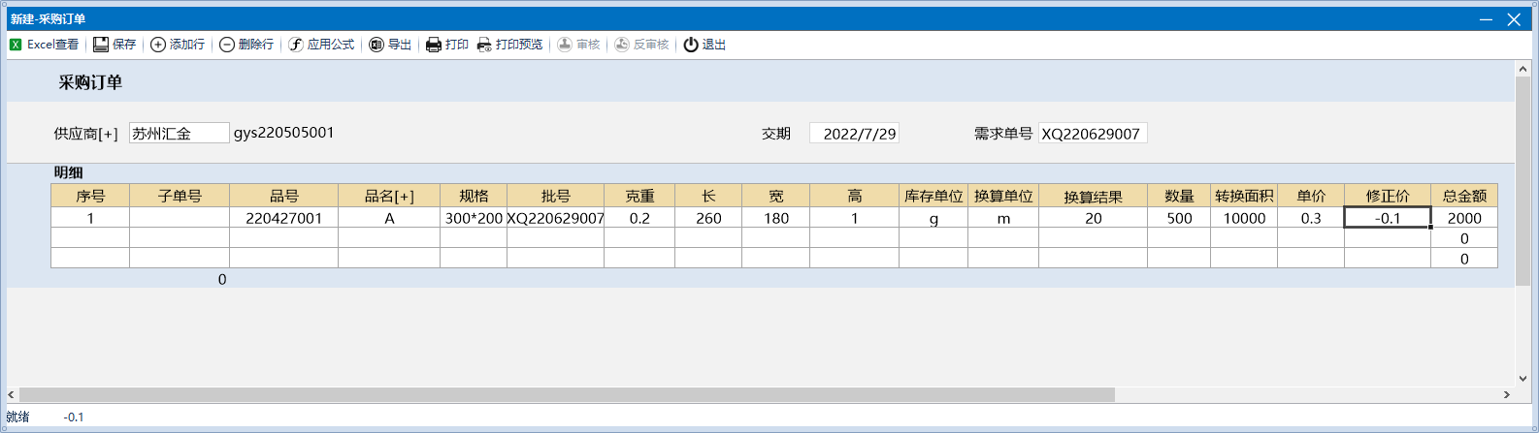1539x433 pixels.
Task: Click supplier name field 苏州汇金
Action: click(x=180, y=134)
